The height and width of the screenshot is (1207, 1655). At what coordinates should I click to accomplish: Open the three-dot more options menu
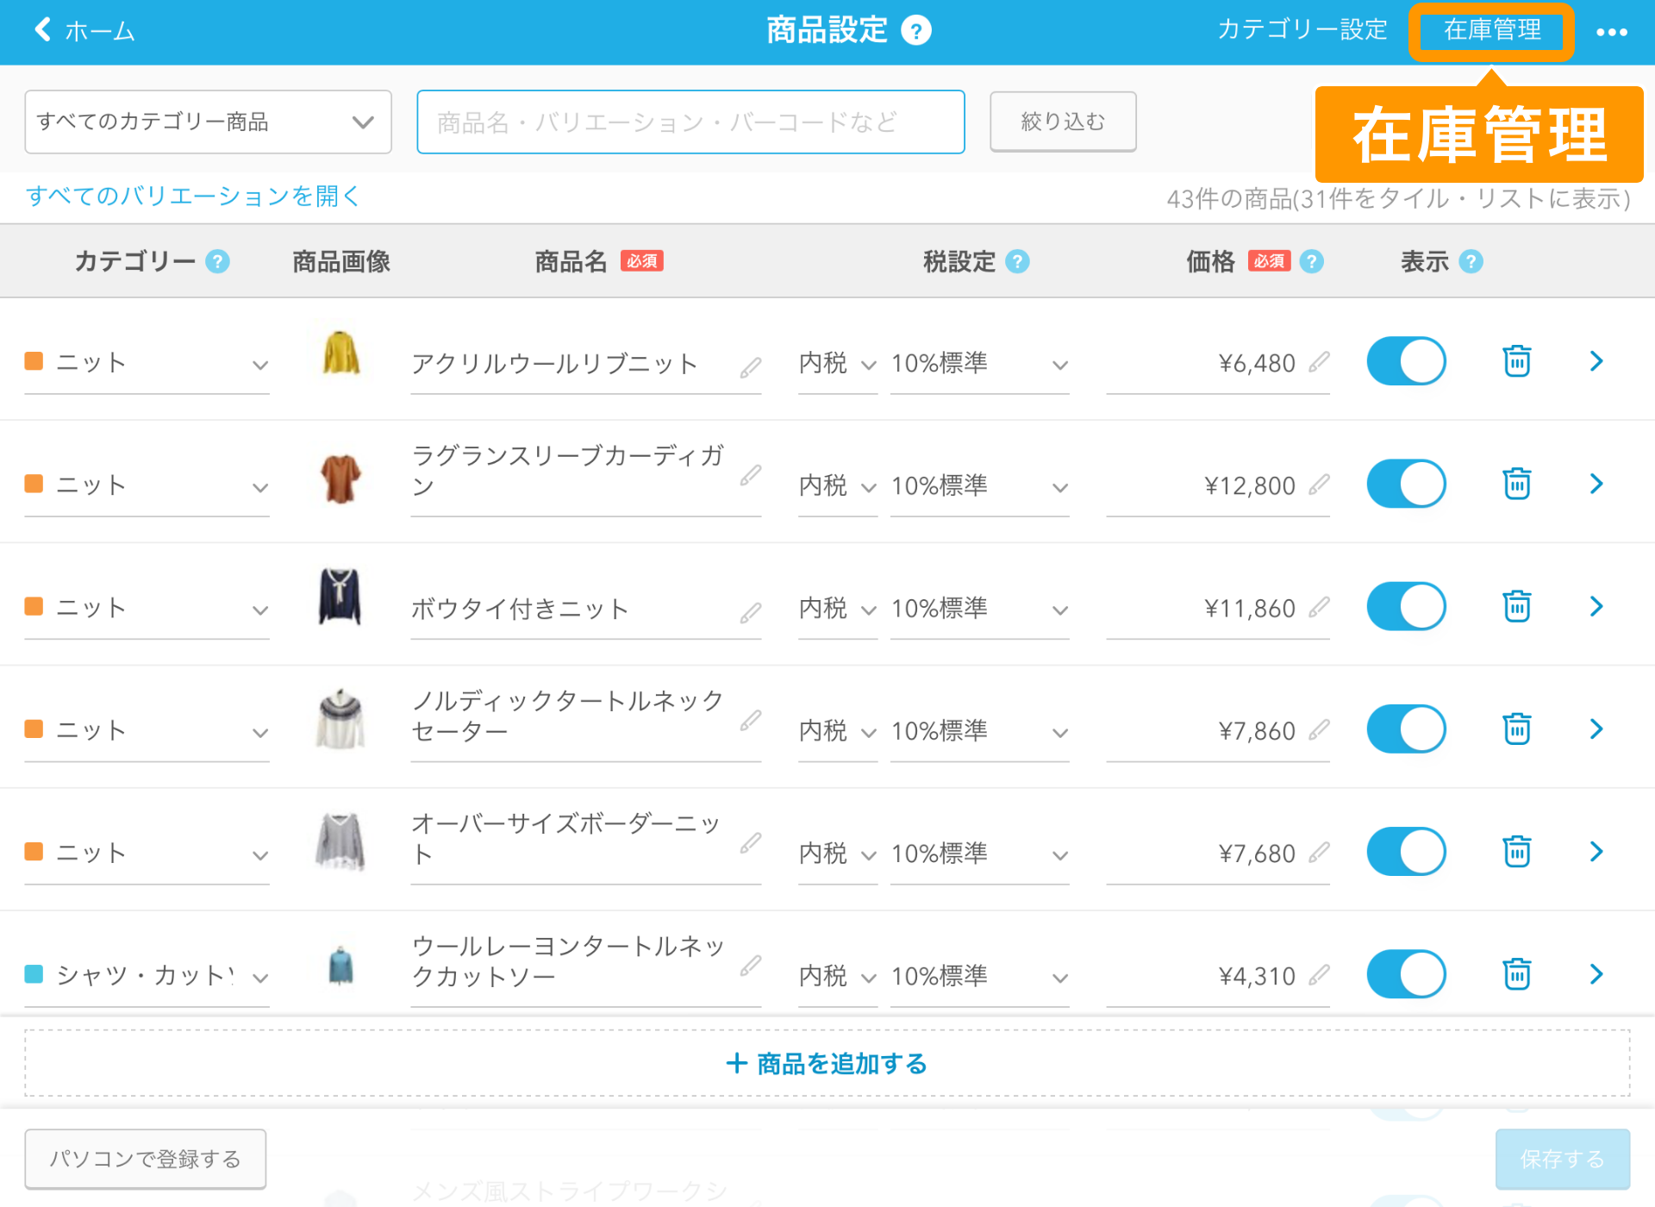(x=1611, y=33)
